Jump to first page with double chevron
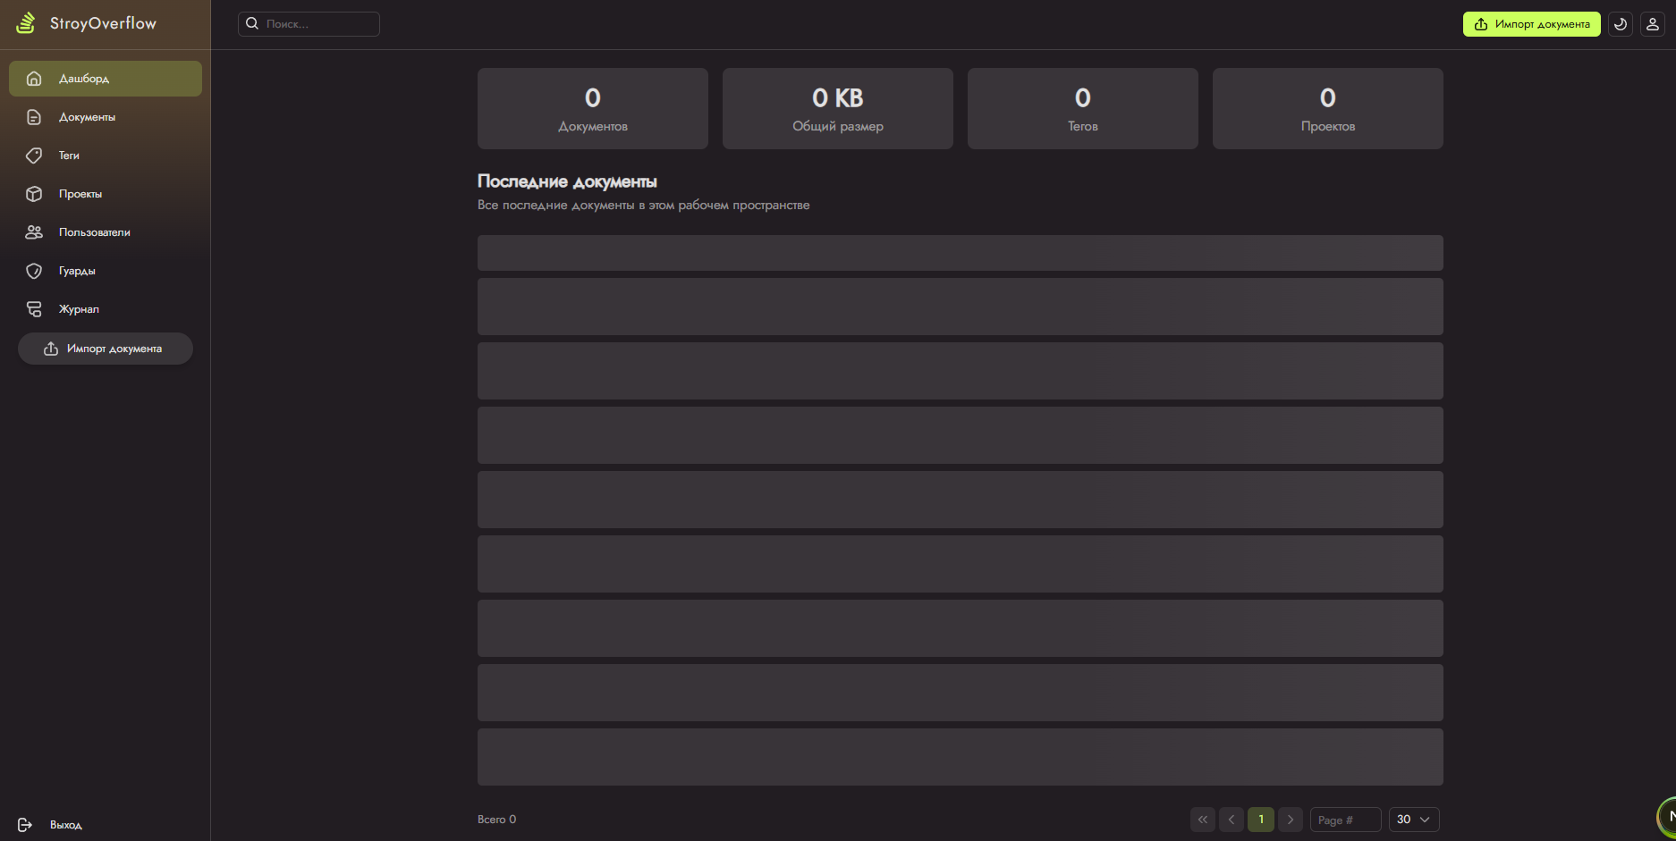Screen dimensions: 1676x841 click(x=1203, y=820)
